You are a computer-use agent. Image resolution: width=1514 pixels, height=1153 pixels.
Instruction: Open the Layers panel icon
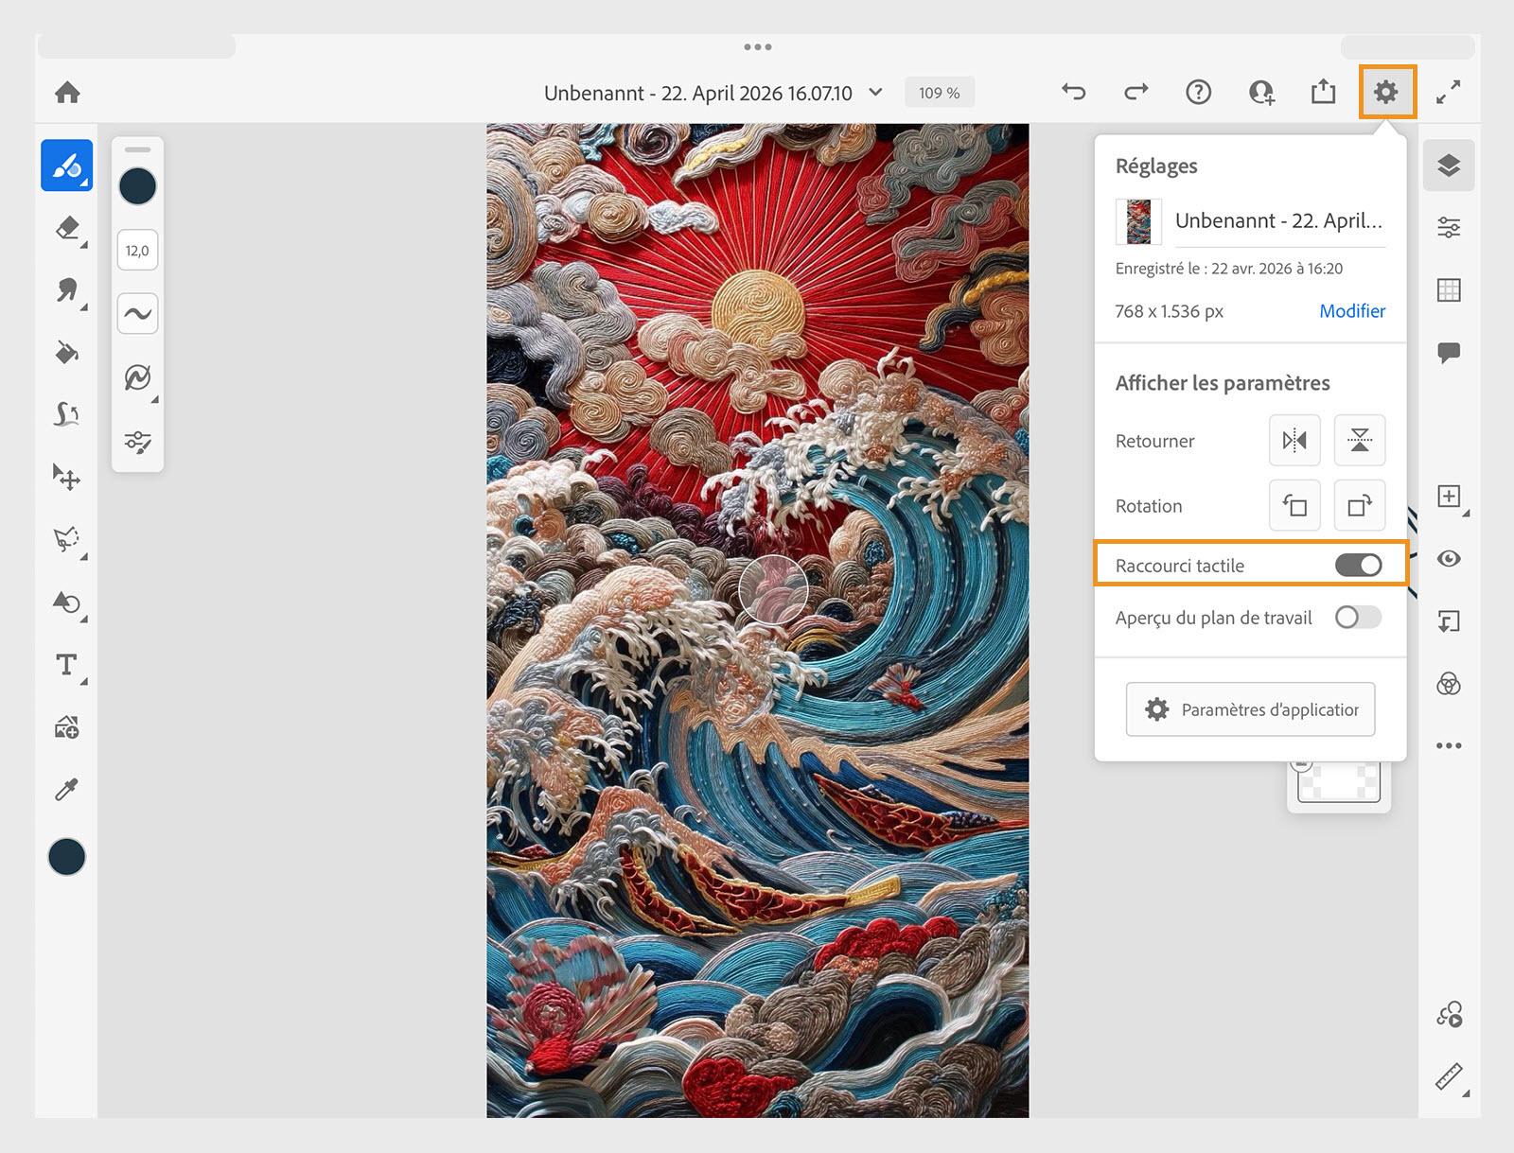1449,166
